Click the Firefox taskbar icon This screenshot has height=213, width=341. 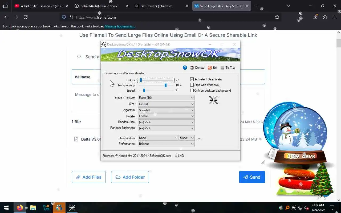pos(20,208)
